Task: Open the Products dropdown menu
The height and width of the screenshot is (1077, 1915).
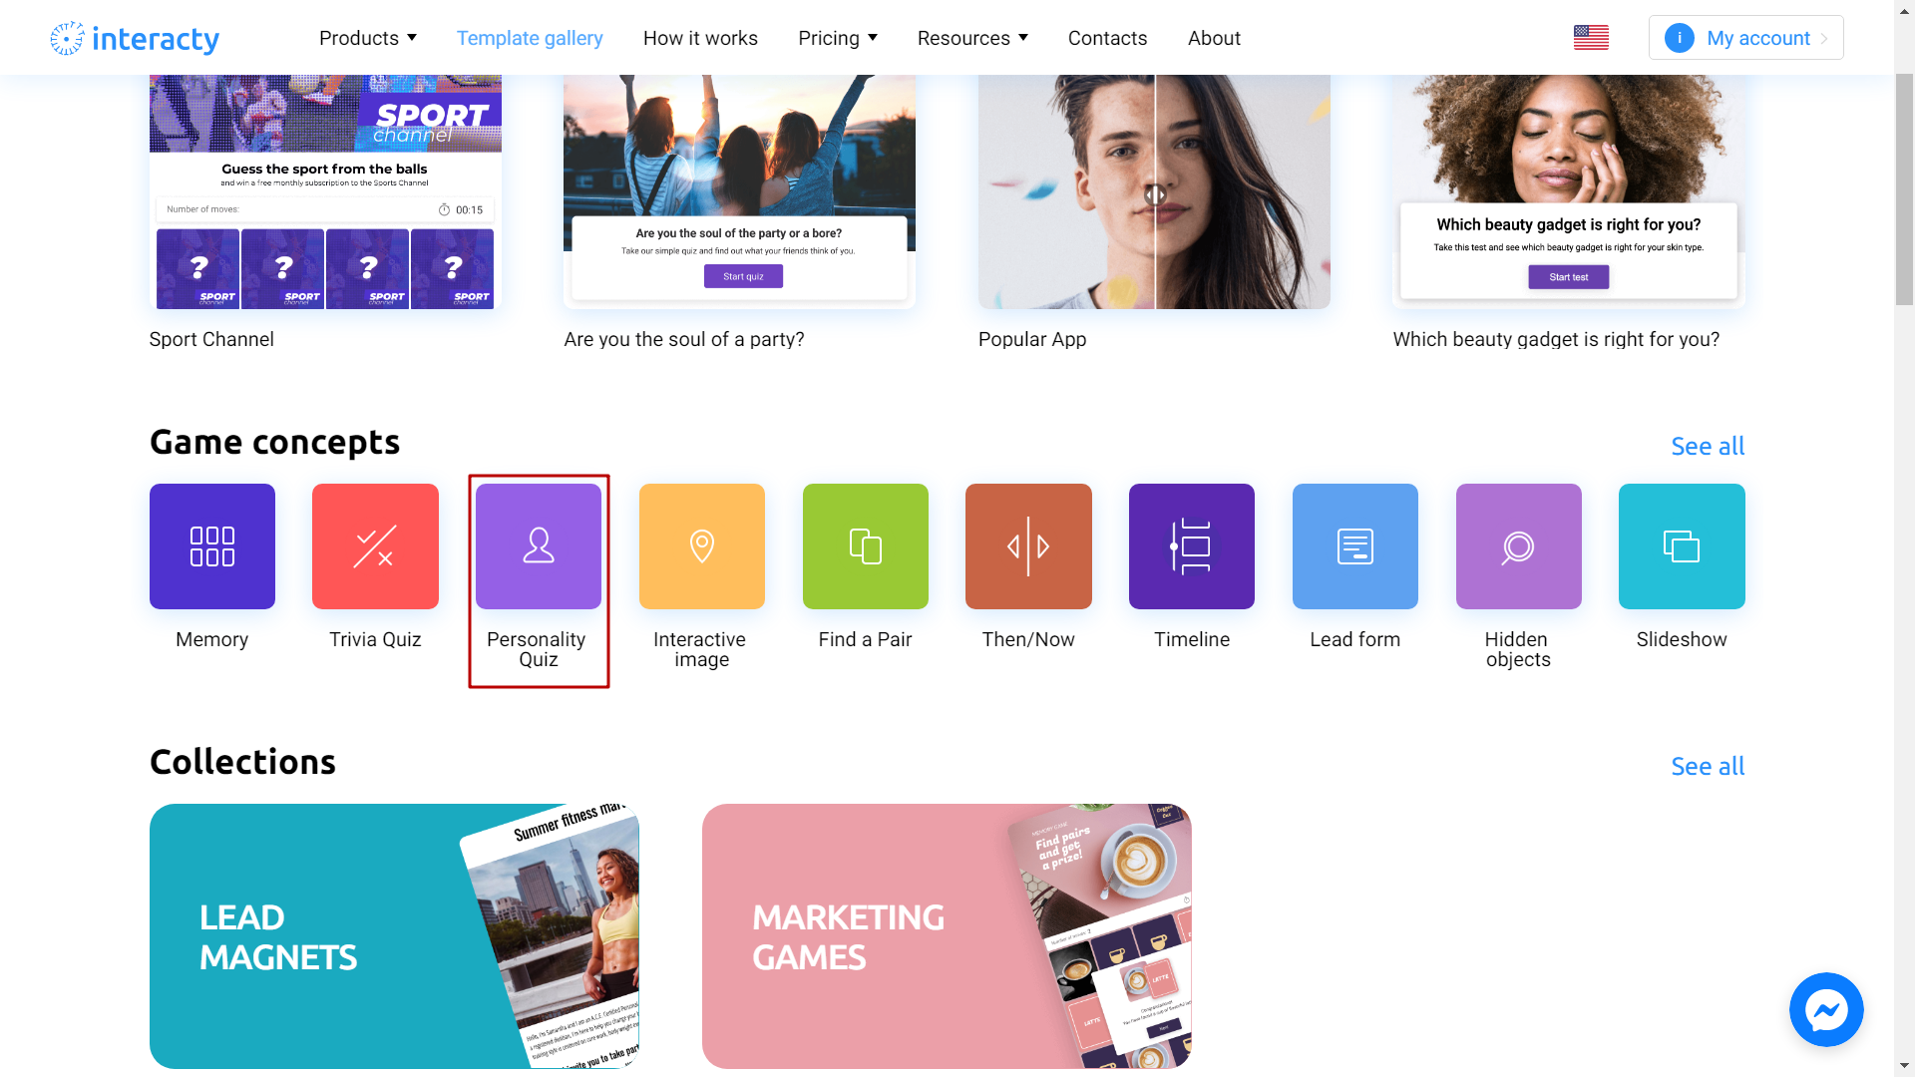Action: click(368, 38)
